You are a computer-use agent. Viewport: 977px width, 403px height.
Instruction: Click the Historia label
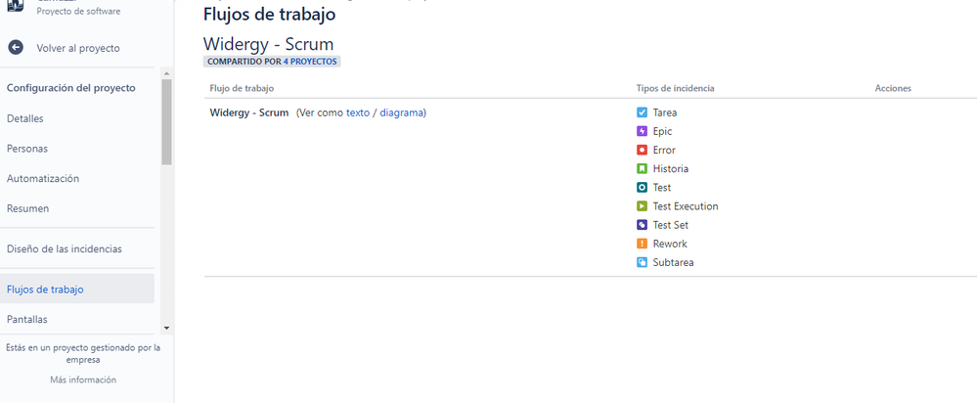click(671, 169)
